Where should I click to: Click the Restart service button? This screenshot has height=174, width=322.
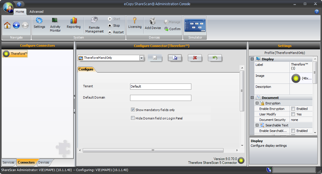[116, 32]
